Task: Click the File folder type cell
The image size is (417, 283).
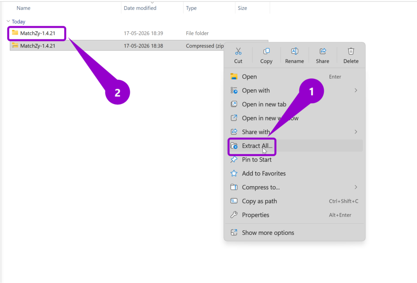Action: (x=197, y=33)
